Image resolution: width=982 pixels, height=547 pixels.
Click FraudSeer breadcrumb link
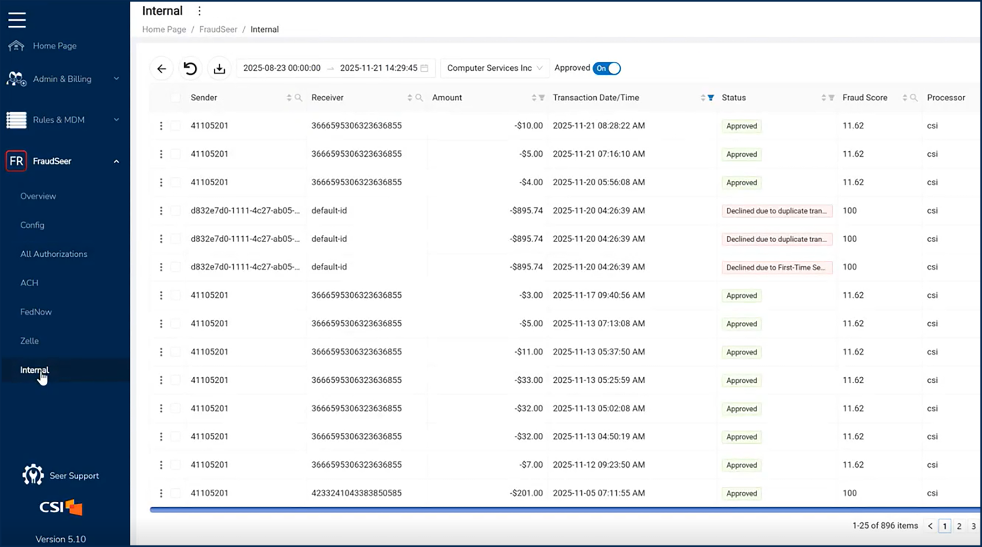(x=218, y=29)
